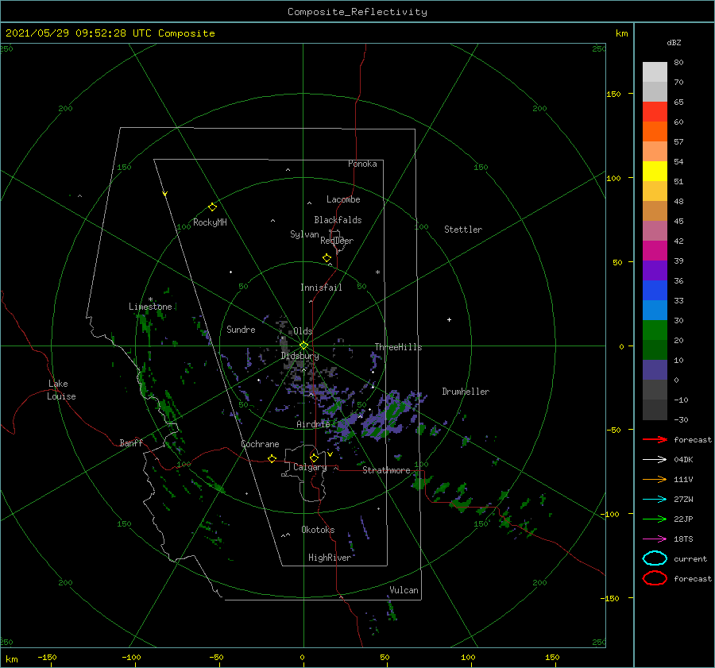This screenshot has height=668, width=715.
Task: Click the Vulcan label
Action: click(x=404, y=590)
